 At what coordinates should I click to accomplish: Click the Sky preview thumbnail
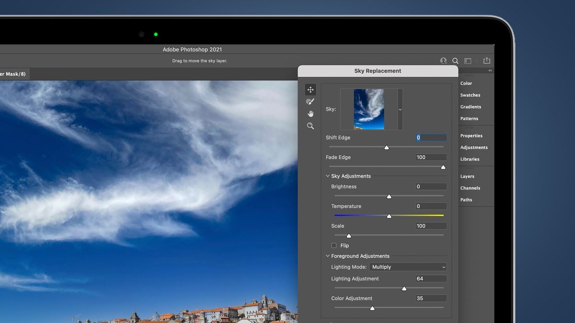pos(369,109)
